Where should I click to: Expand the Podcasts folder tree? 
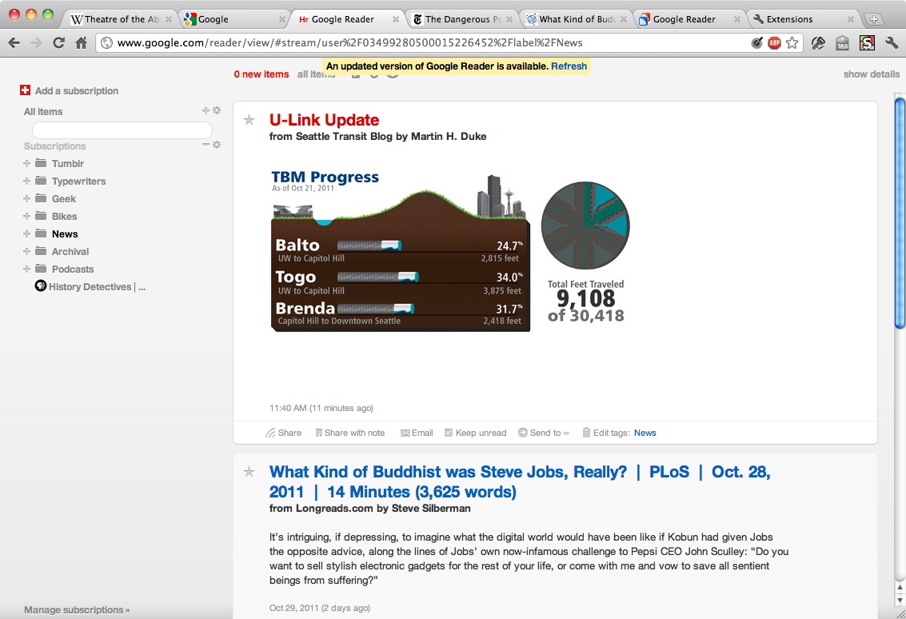[x=27, y=270]
